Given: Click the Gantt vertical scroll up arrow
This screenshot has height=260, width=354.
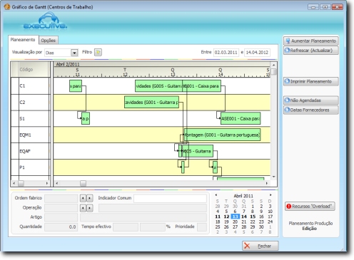Looking at the screenshot, I should [x=273, y=65].
